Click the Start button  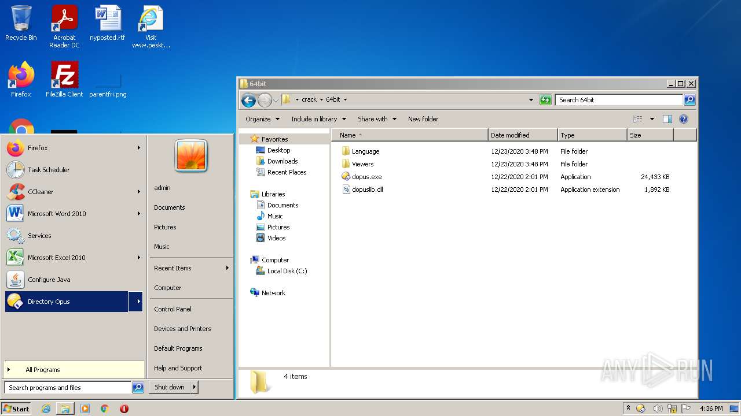click(16, 408)
